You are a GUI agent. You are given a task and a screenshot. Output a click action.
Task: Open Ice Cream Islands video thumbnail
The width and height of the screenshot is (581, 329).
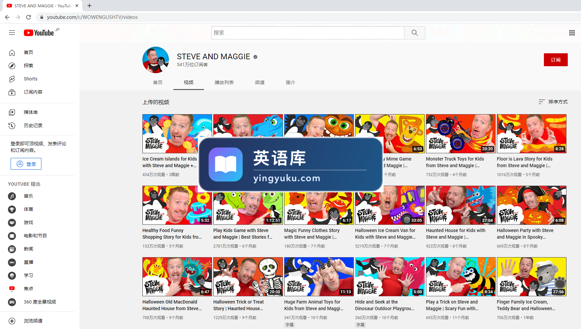coord(177,134)
